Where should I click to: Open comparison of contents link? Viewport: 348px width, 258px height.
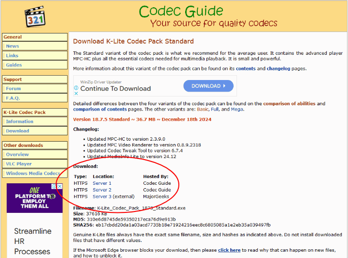pyautogui.click(x=100, y=109)
